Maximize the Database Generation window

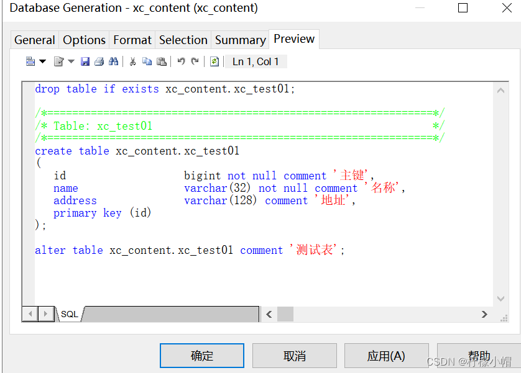[463, 7]
